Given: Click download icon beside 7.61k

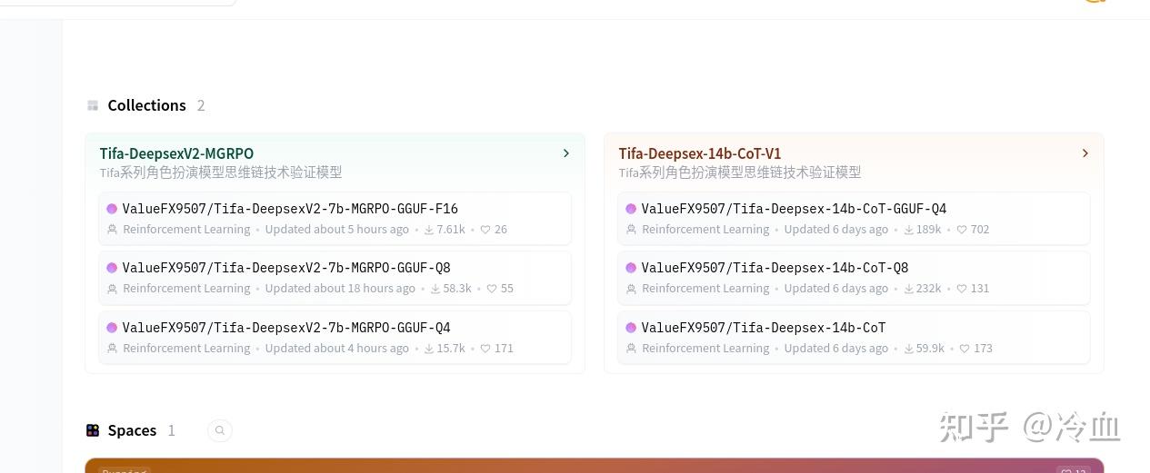Looking at the screenshot, I should tap(429, 230).
